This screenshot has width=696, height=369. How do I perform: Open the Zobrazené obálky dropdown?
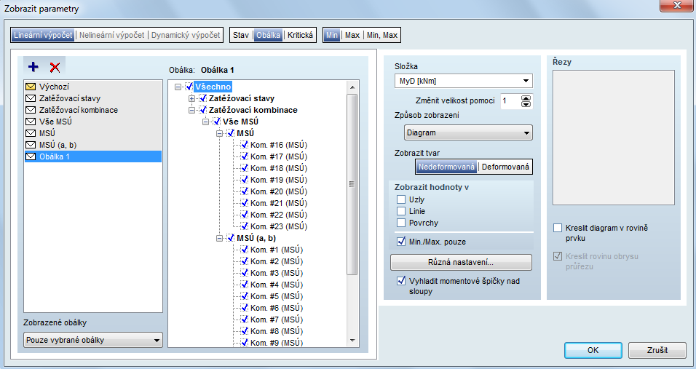(92, 340)
